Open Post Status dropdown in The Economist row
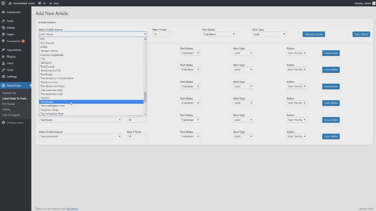This screenshot has height=211, width=376. click(x=190, y=136)
